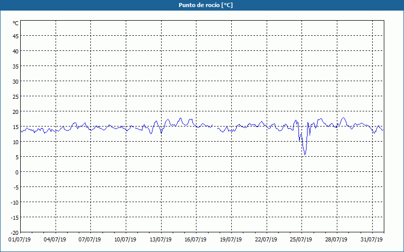404x252 pixels.
Task: Select the 07/07/19 date label
Action: click(x=90, y=239)
